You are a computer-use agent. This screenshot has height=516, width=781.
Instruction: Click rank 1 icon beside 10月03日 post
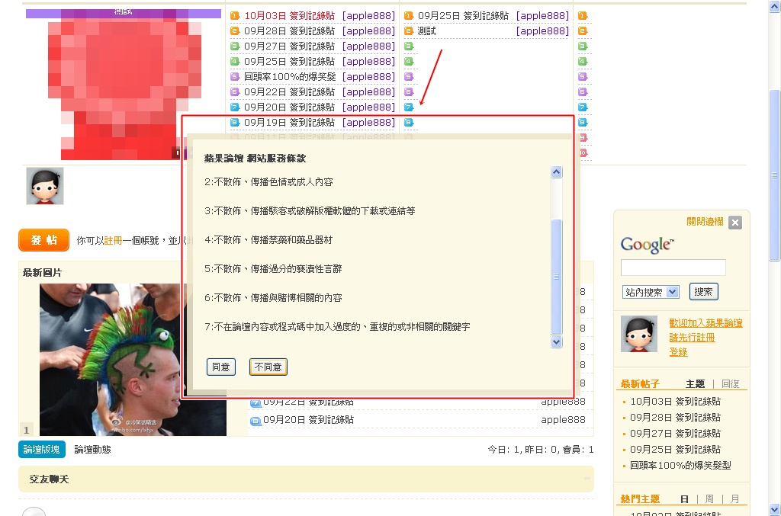click(x=235, y=16)
